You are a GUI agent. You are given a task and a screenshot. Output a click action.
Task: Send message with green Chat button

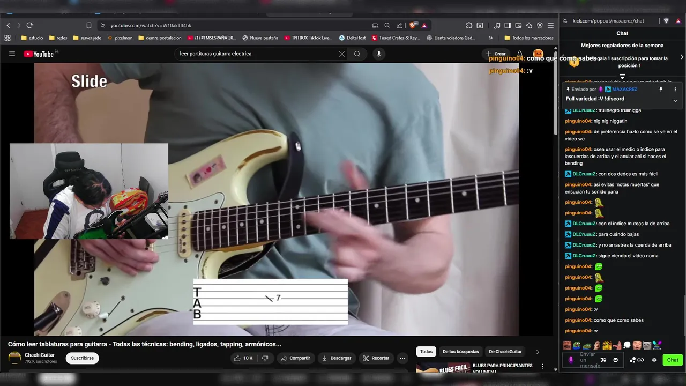click(x=673, y=360)
